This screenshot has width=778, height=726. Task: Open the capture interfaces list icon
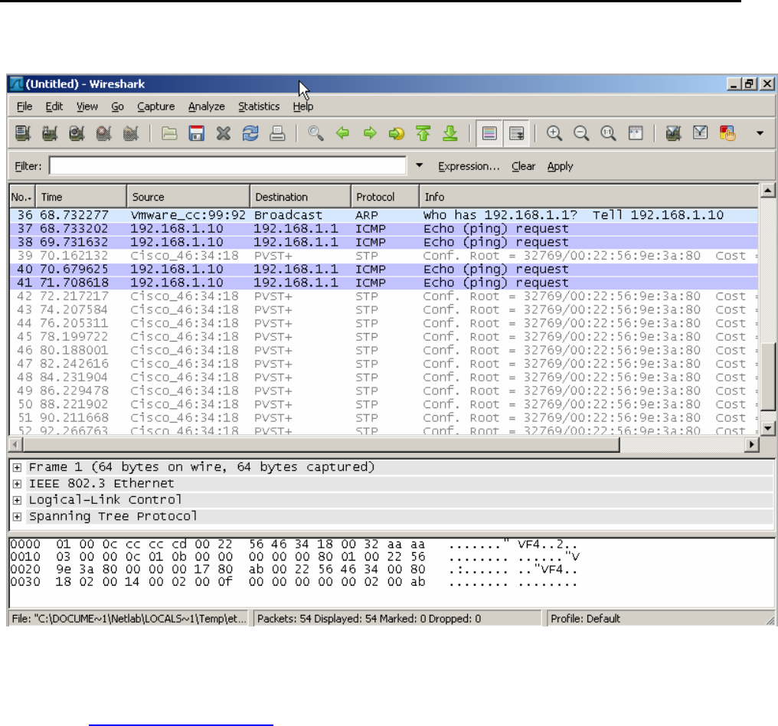[23, 133]
